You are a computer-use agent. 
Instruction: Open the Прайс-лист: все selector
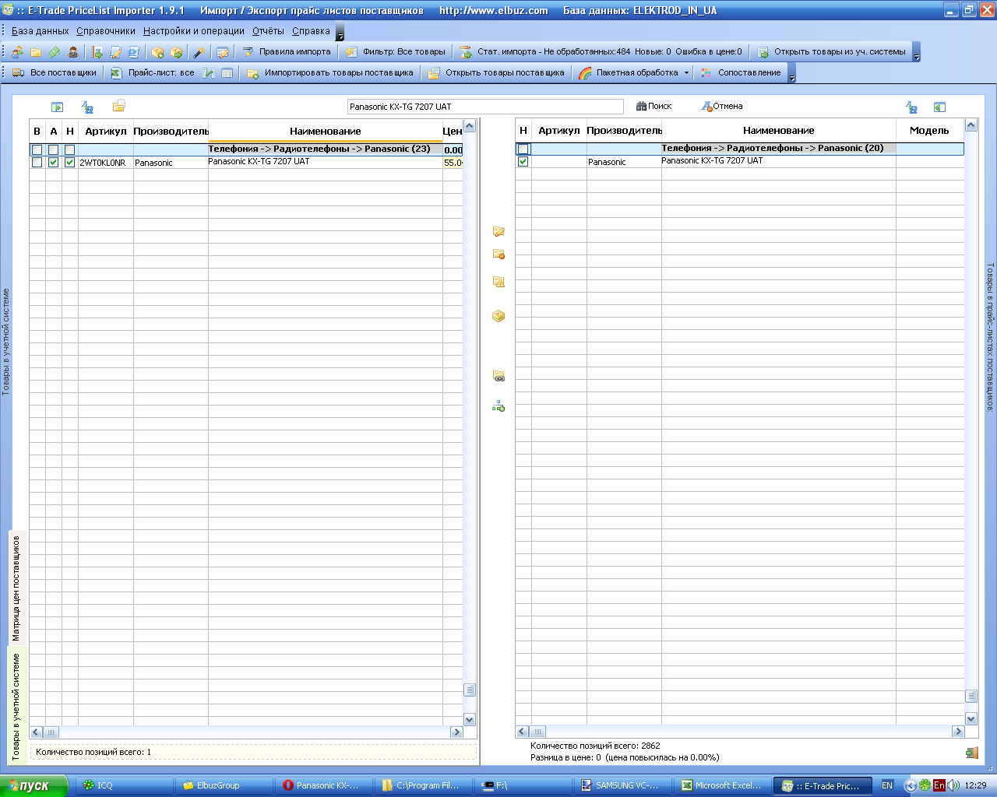coord(153,73)
